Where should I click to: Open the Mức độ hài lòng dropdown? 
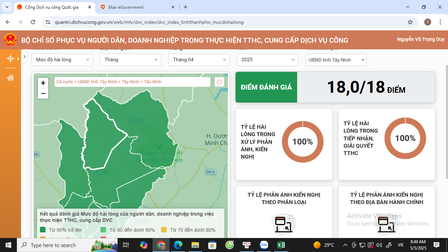[x=62, y=60]
